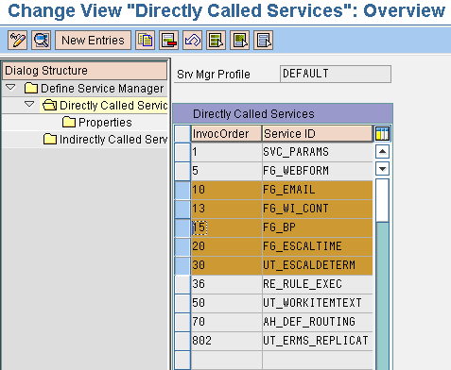
Task: Click the New Entries button
Action: [93, 41]
